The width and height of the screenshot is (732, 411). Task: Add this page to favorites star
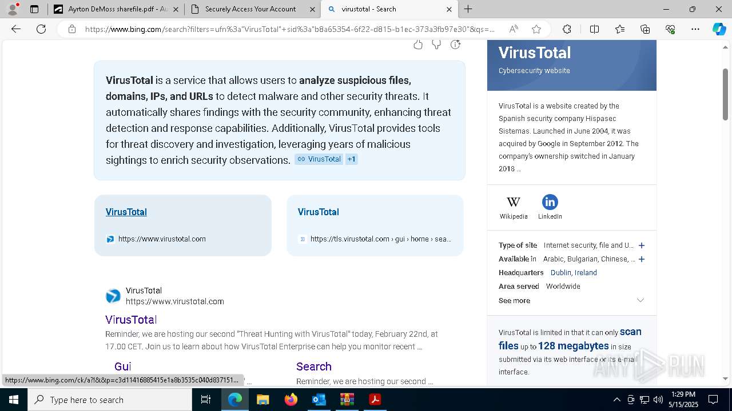coord(536,29)
